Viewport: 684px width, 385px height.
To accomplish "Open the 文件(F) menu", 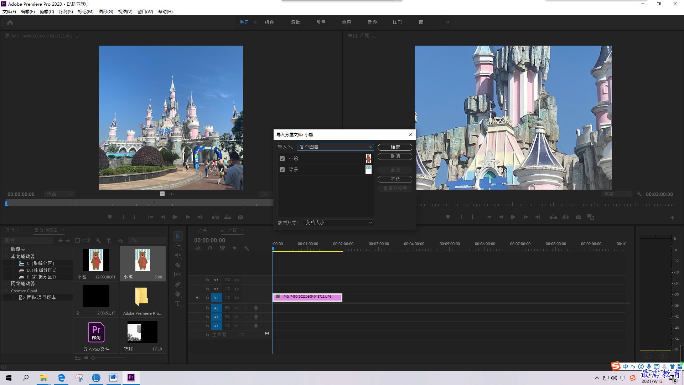I will pyautogui.click(x=9, y=11).
